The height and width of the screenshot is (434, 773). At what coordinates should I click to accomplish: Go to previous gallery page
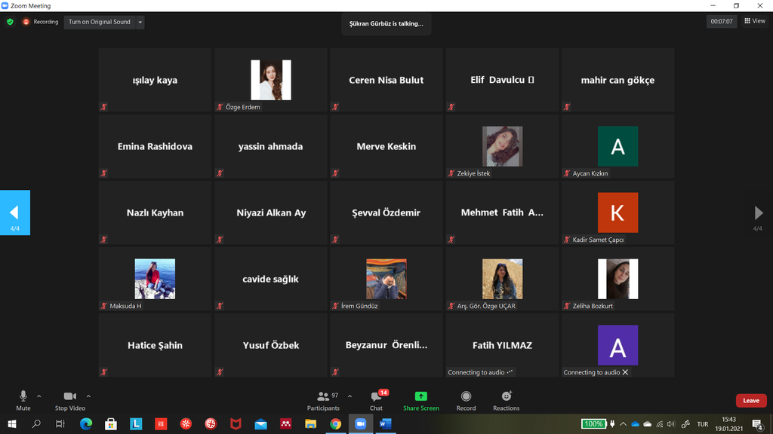pyautogui.click(x=14, y=212)
